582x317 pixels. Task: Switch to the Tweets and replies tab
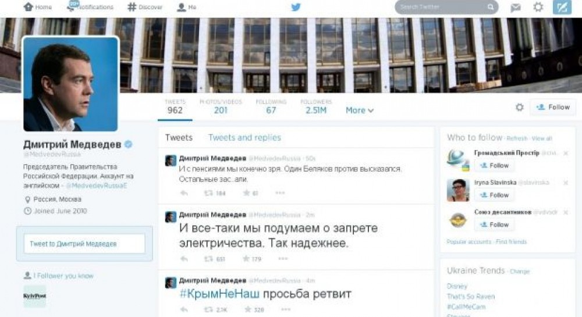244,137
